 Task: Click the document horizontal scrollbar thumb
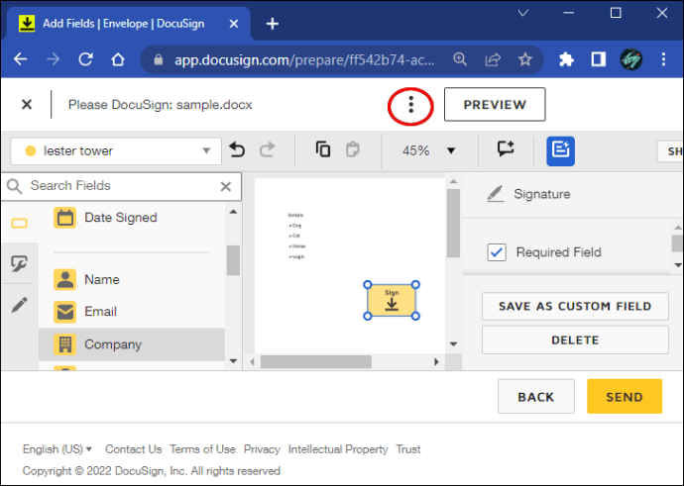(316, 362)
